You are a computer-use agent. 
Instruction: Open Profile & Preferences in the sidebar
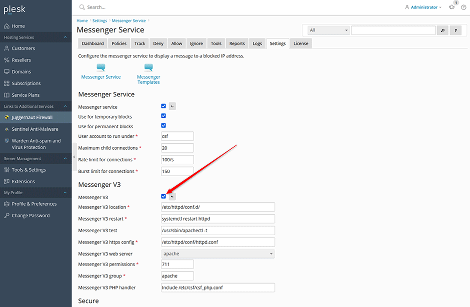pyautogui.click(x=35, y=204)
